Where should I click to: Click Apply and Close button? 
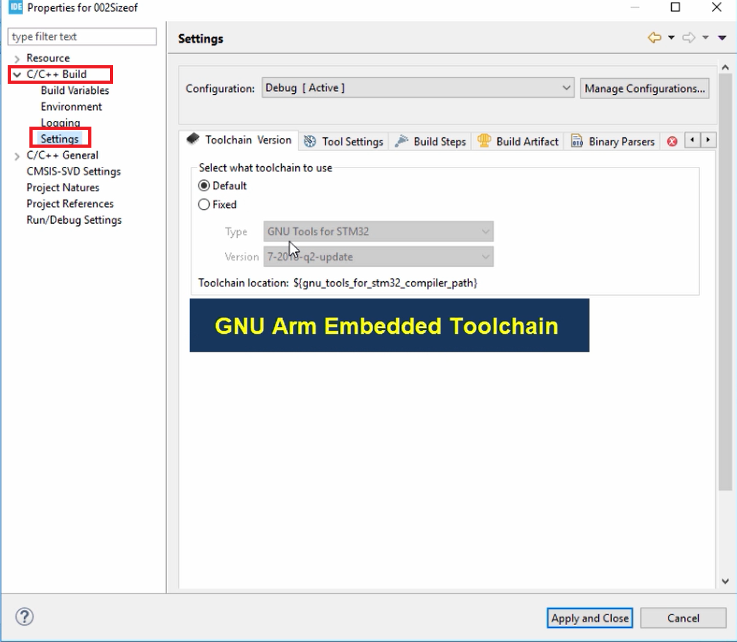(x=590, y=618)
